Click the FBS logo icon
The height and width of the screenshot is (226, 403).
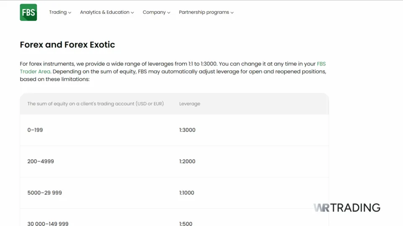(x=28, y=12)
